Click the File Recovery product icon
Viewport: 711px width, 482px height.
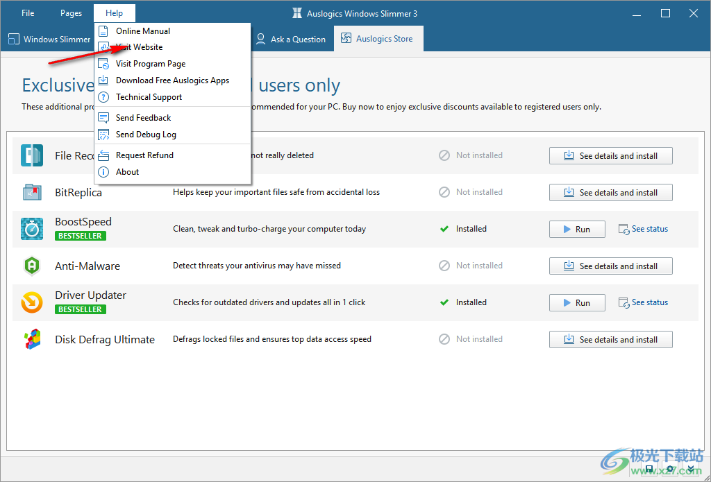pos(32,155)
